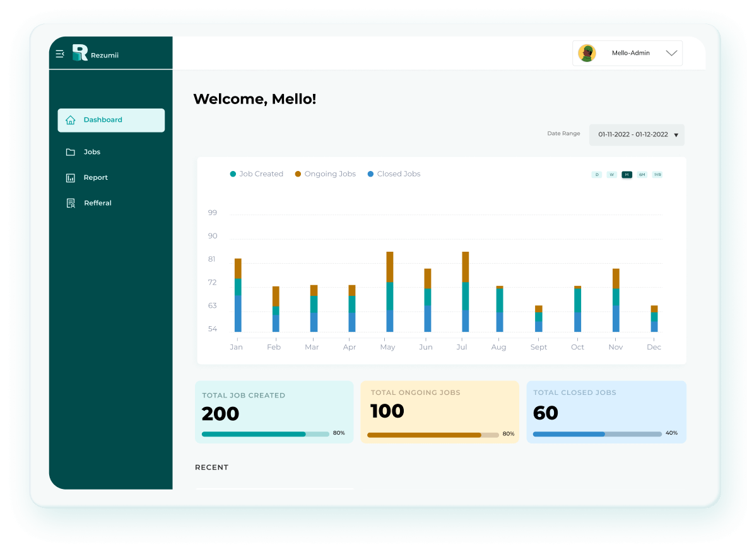Toggle Closed Jobs legend dot
This screenshot has height=552, width=747.
point(370,174)
